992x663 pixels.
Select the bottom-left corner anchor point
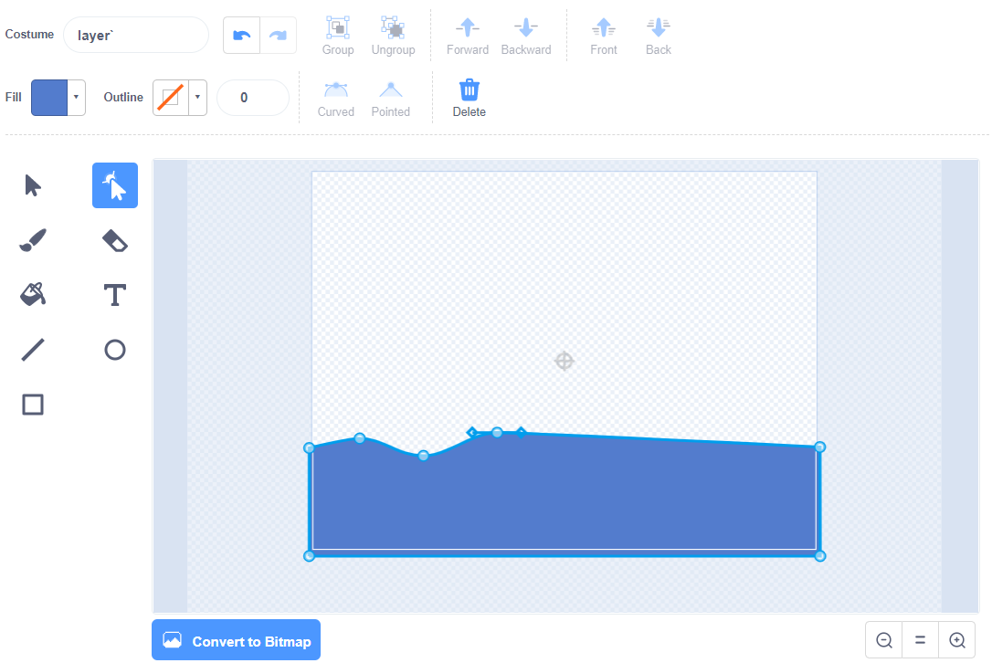(310, 556)
